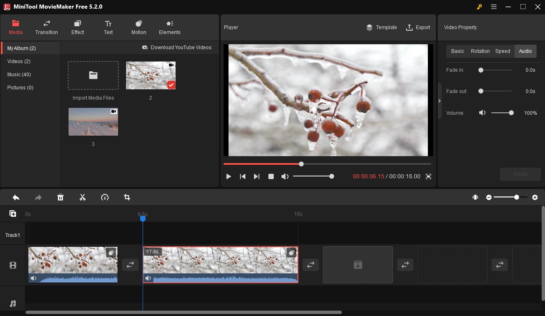Image resolution: width=545 pixels, height=316 pixels.
Task: Open the Text tool panel
Action: (x=108, y=27)
